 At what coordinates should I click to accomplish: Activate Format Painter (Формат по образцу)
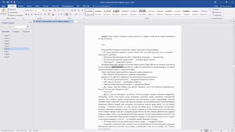click(15, 15)
